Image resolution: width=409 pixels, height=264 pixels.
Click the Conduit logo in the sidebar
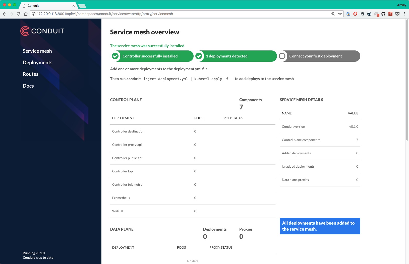click(x=42, y=31)
